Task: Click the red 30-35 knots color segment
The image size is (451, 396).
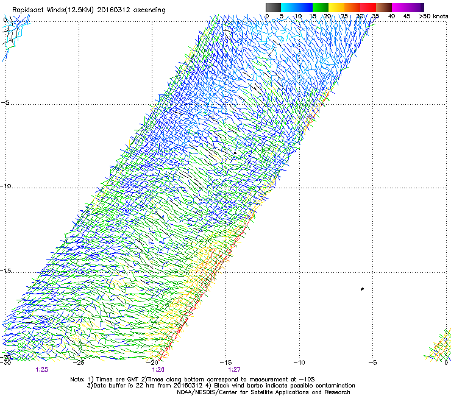Action: [x=368, y=7]
